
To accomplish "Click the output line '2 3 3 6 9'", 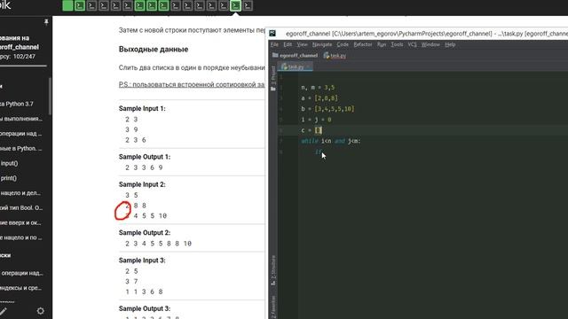I will pos(144,167).
